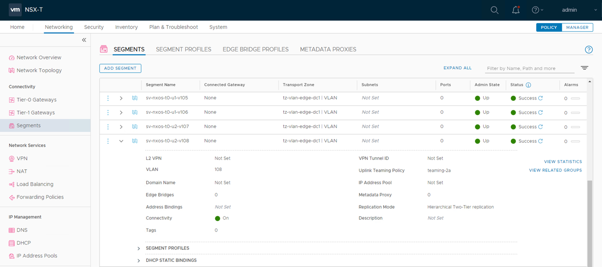Expand the DHCP Static Bindings section
602x267 pixels.
[x=139, y=261]
